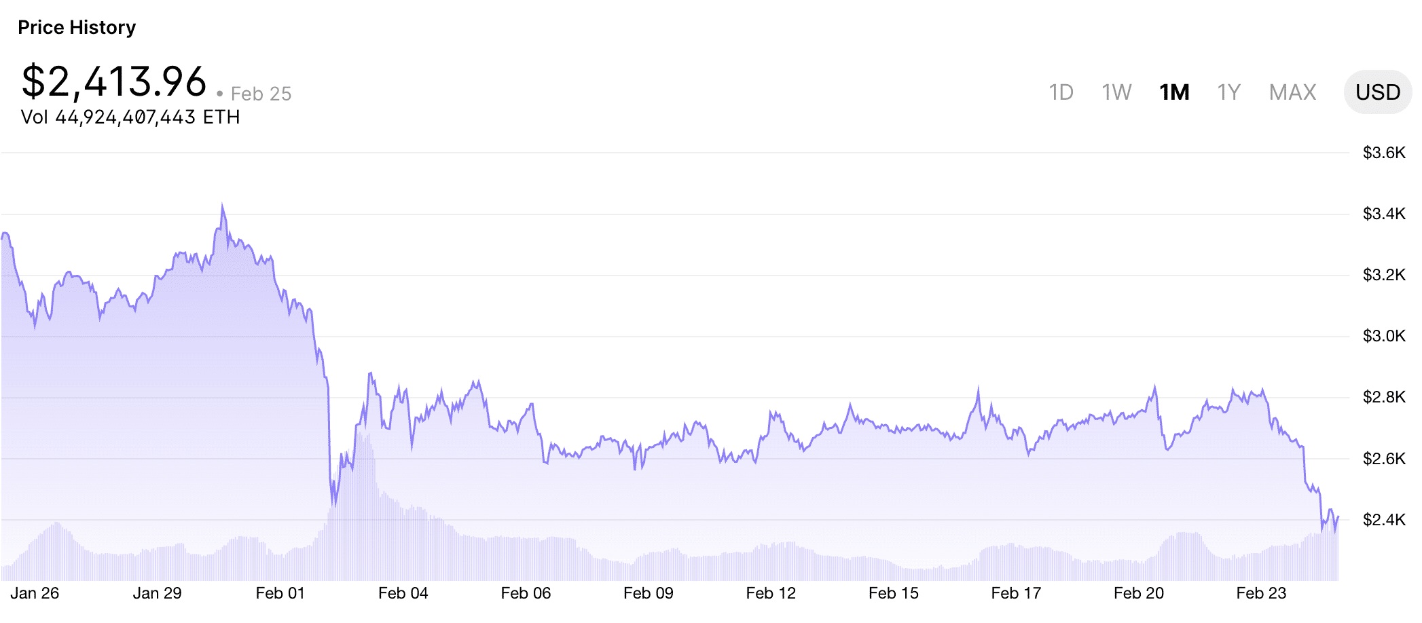Click the Feb 04 axis label
Viewport: 1422px width, 623px height.
pos(403,593)
